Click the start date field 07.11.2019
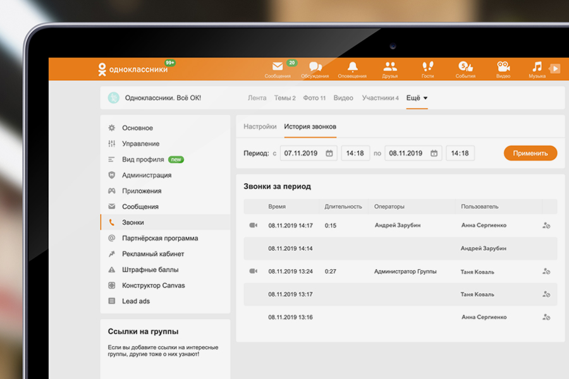 pos(309,153)
